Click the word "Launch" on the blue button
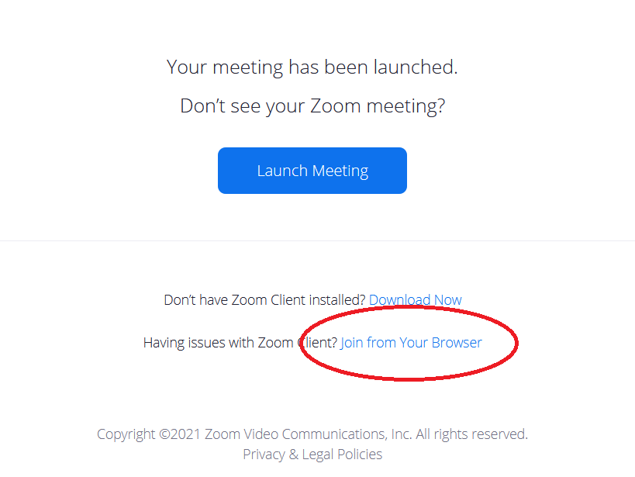Viewport: 635px width, 477px height. [x=282, y=171]
